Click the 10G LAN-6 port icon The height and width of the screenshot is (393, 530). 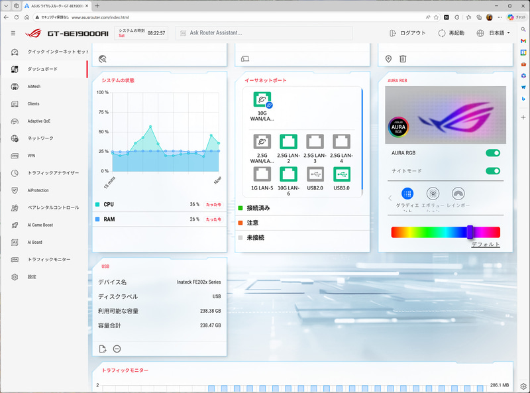[288, 174]
